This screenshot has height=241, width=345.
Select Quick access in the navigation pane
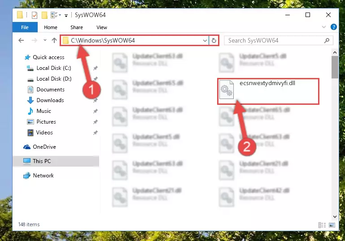coord(48,57)
